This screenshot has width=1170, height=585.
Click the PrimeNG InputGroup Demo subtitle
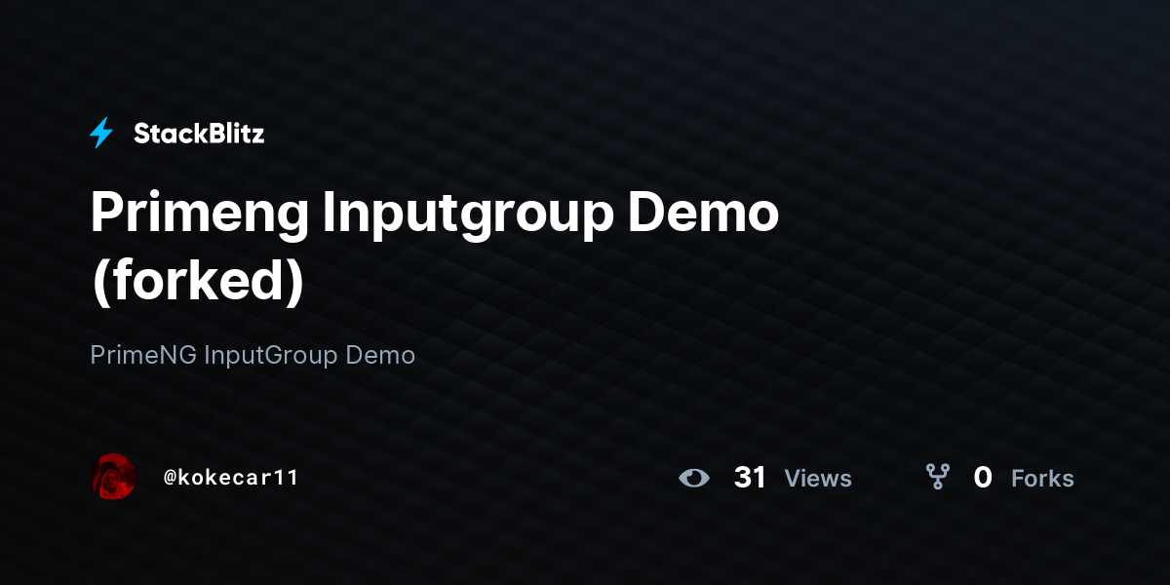tap(253, 355)
